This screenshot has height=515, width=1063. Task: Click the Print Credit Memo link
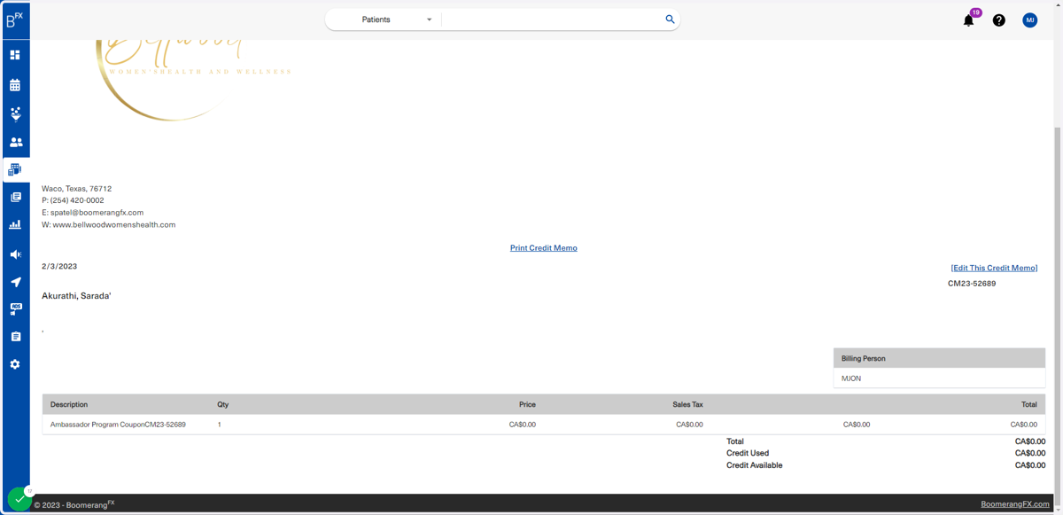pyautogui.click(x=544, y=248)
